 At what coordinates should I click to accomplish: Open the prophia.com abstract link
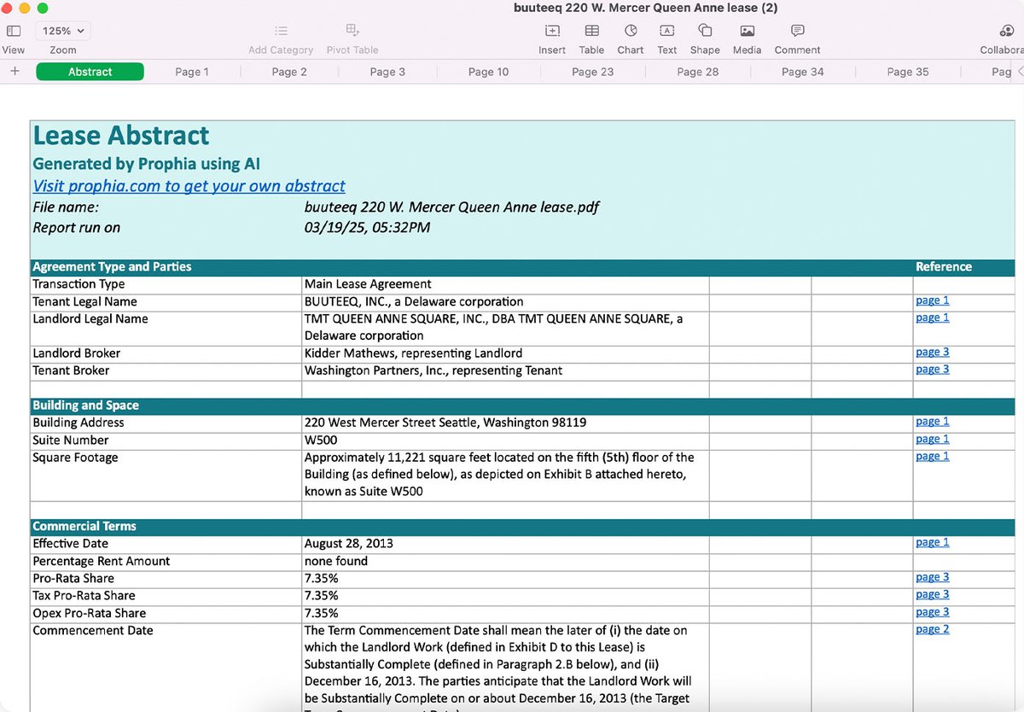(x=189, y=186)
